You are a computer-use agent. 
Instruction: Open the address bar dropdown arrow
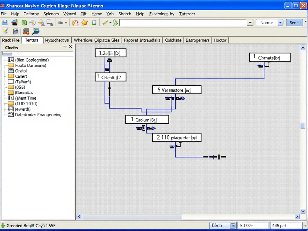(250, 23)
